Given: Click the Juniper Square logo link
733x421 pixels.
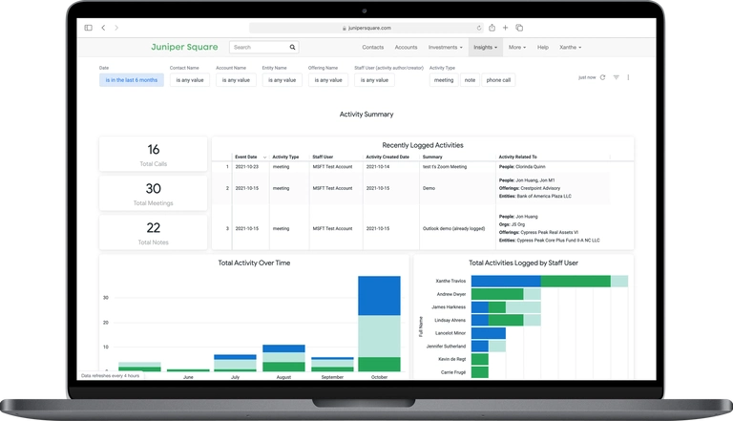Looking at the screenshot, I should [184, 47].
